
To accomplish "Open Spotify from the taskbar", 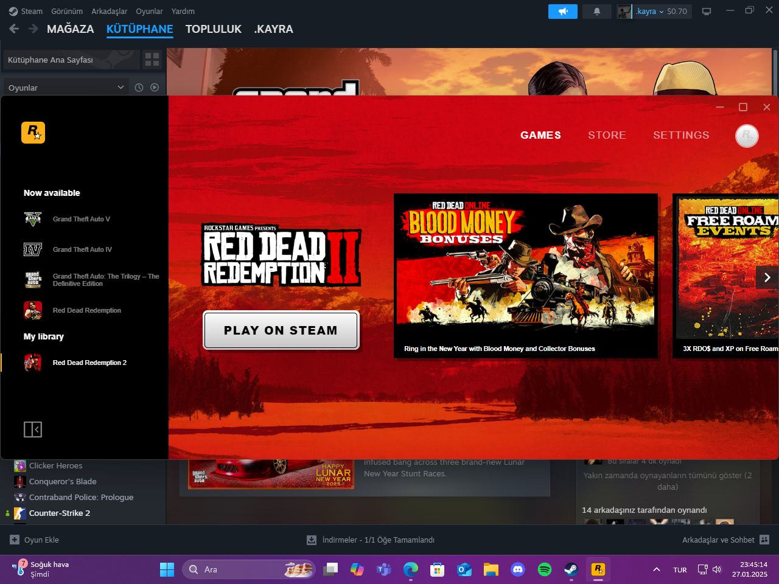I will tap(545, 569).
